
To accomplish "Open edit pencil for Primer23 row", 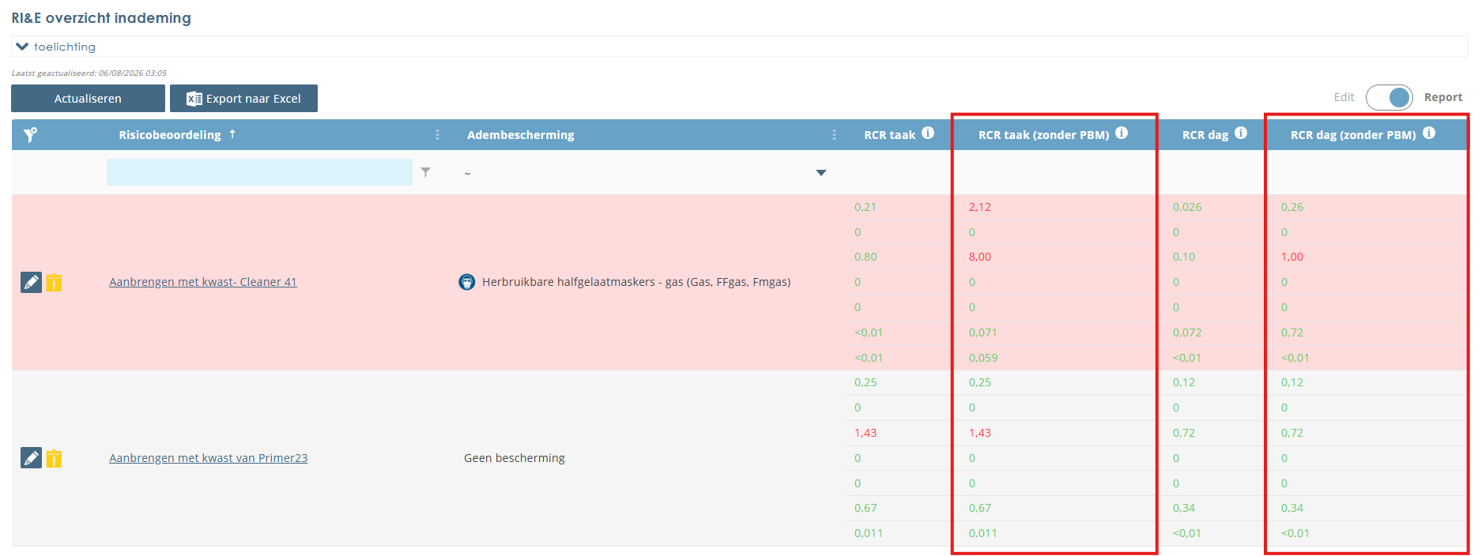I will pyautogui.click(x=31, y=458).
